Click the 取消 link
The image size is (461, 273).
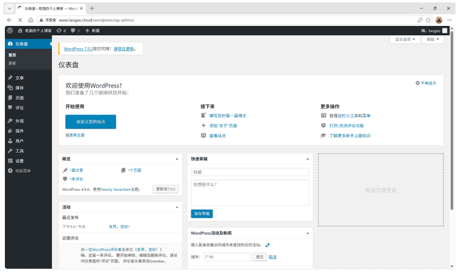tap(272, 257)
